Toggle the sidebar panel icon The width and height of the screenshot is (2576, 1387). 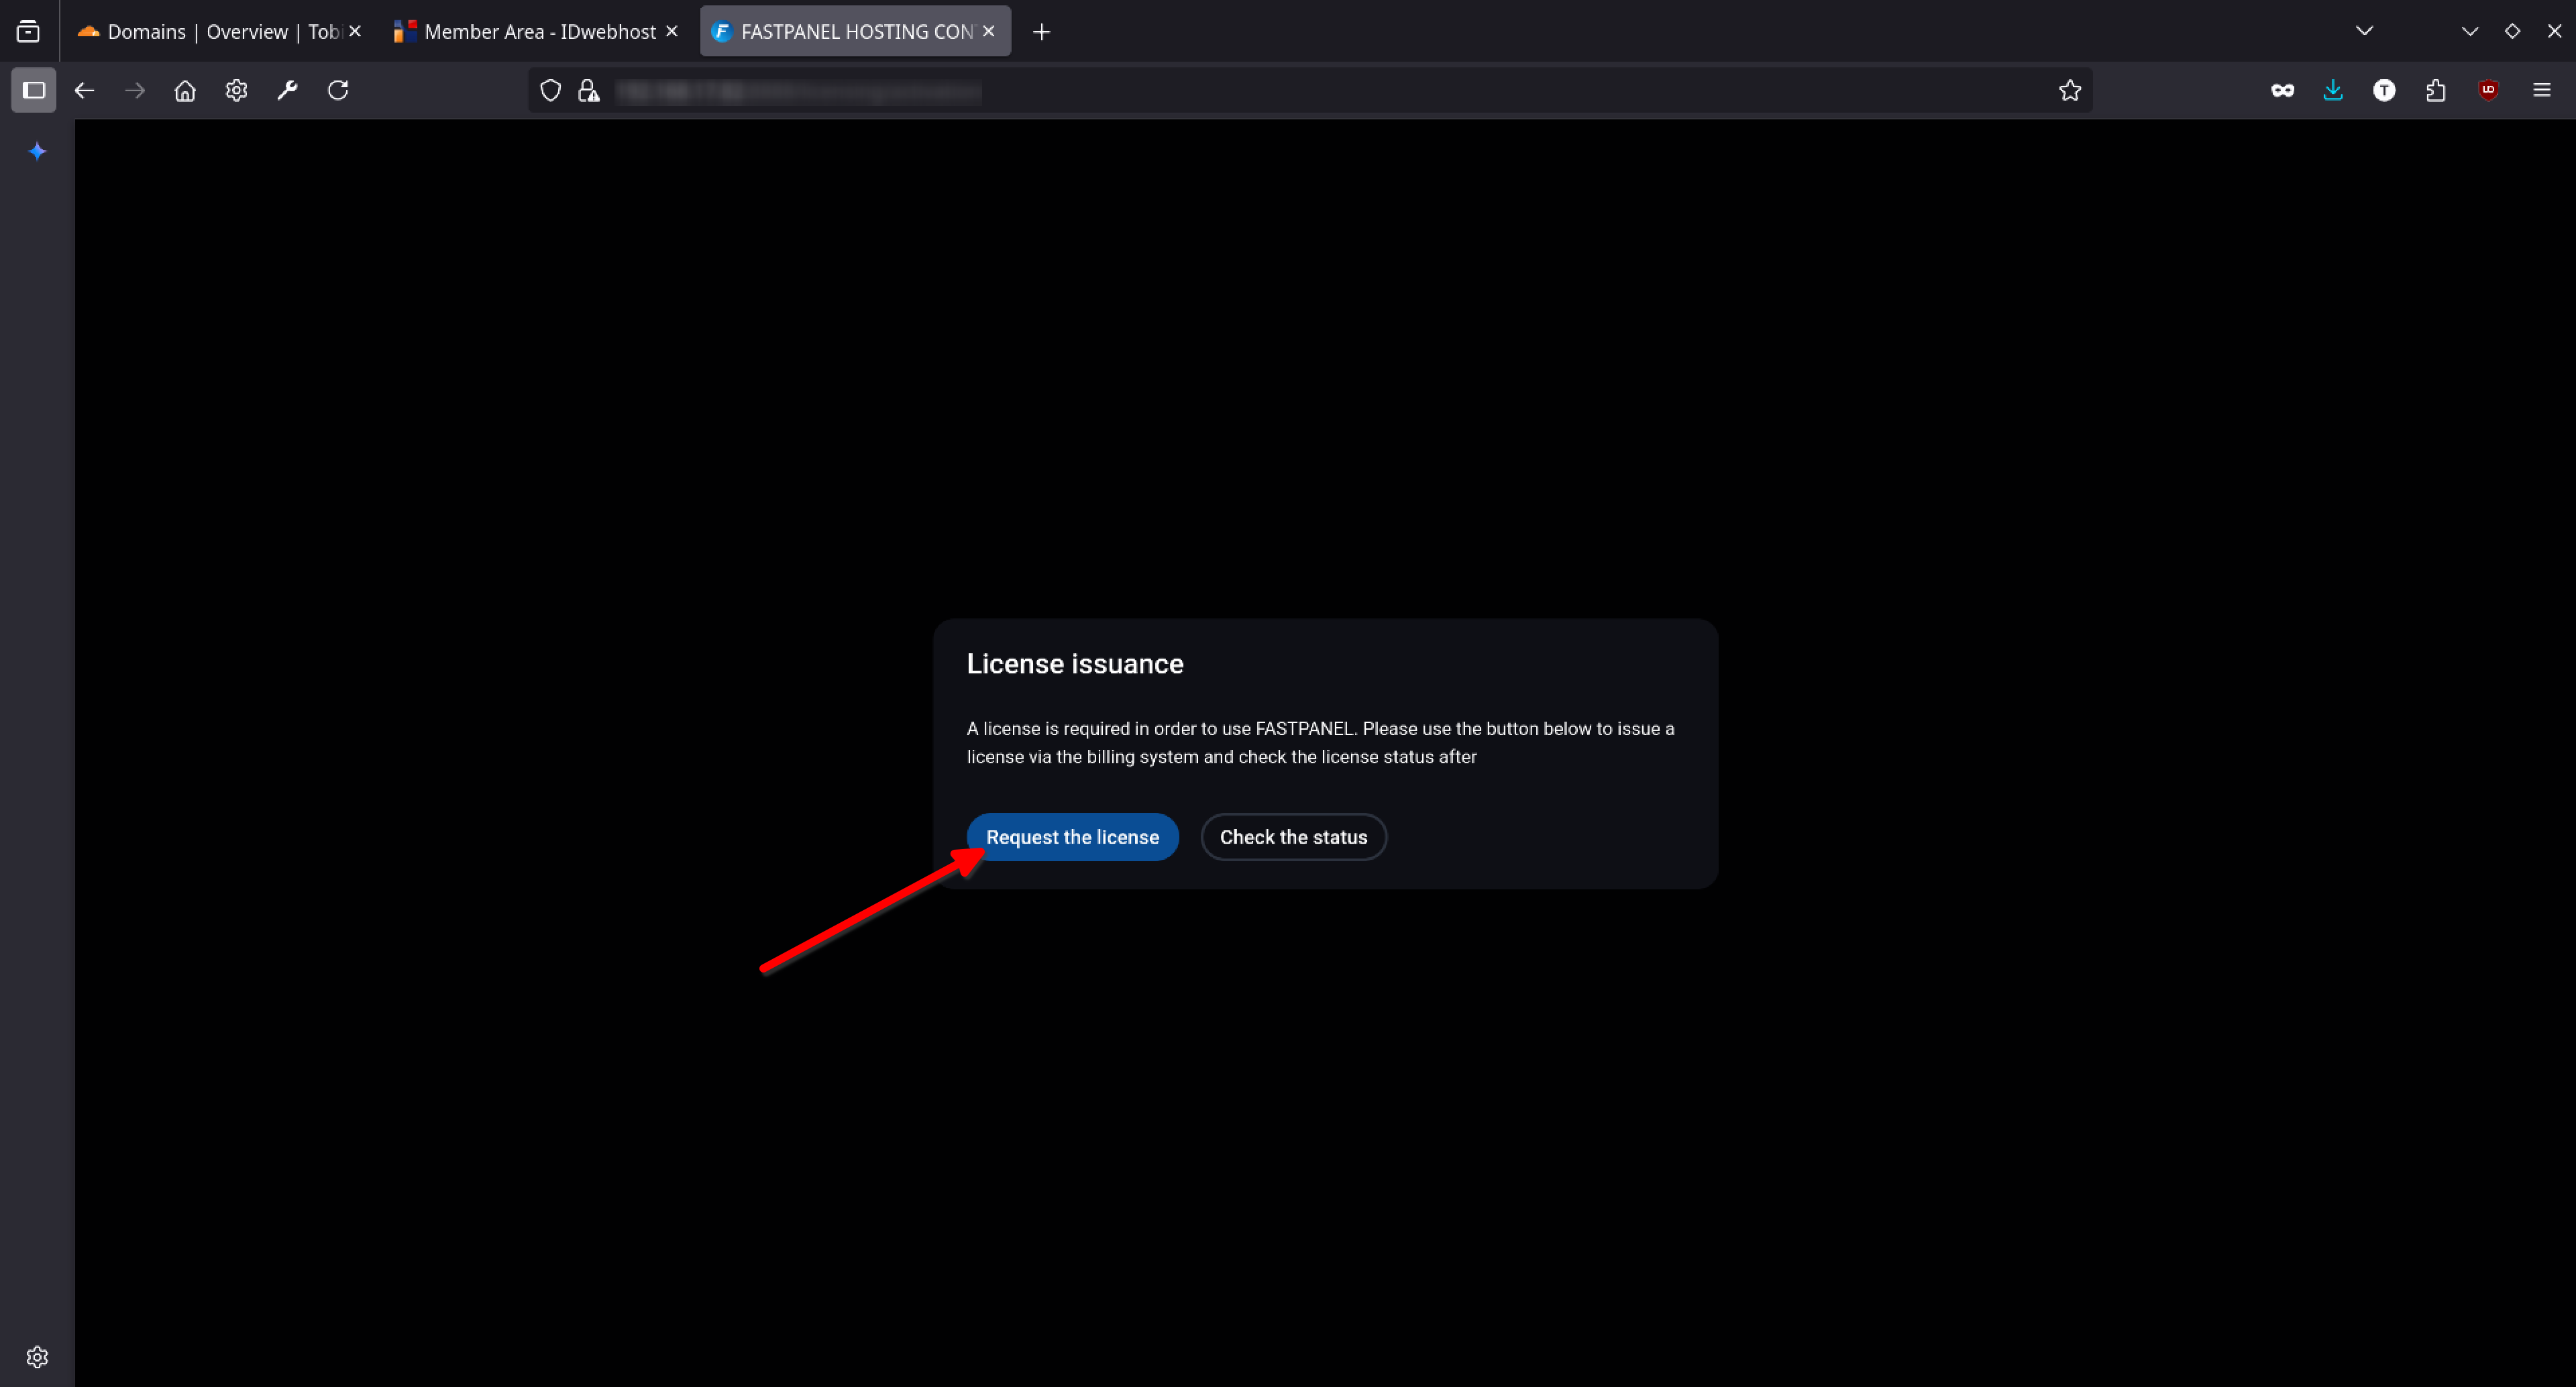click(34, 91)
